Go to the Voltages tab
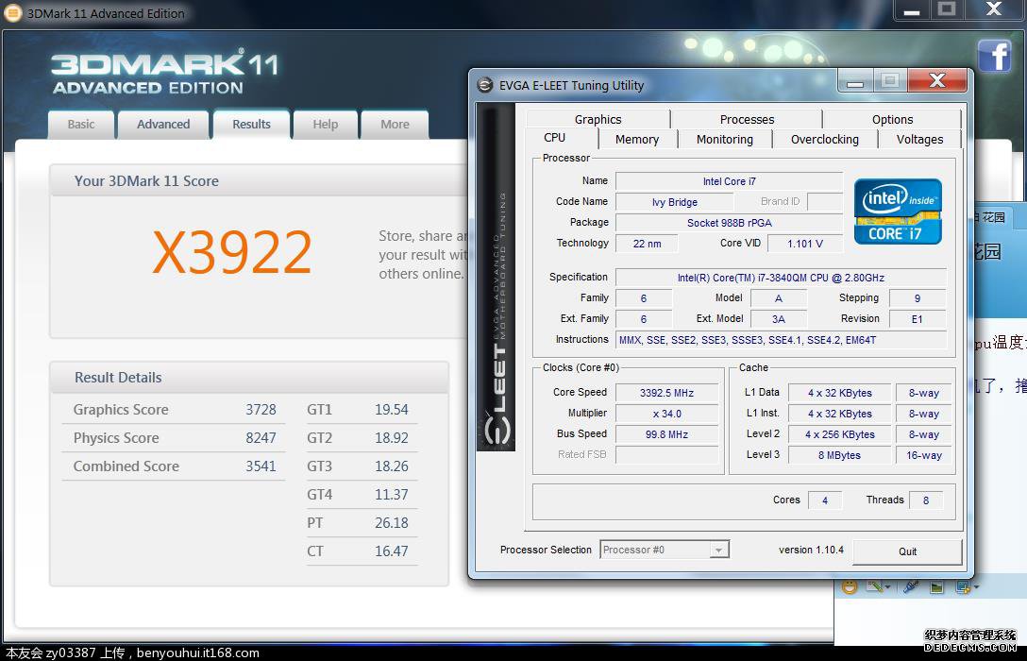1027x661 pixels. (919, 139)
